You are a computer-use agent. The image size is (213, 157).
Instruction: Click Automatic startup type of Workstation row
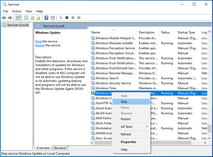(x=185, y=128)
